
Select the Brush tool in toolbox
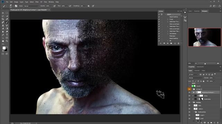click(7, 22)
